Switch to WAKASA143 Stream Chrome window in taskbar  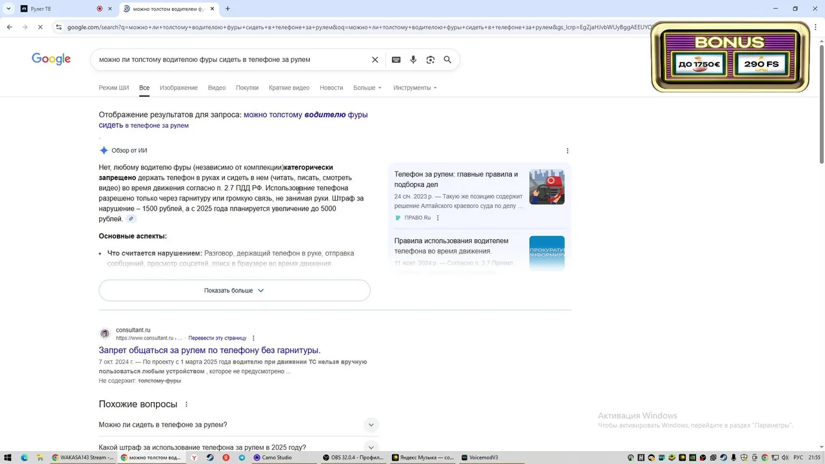point(82,458)
